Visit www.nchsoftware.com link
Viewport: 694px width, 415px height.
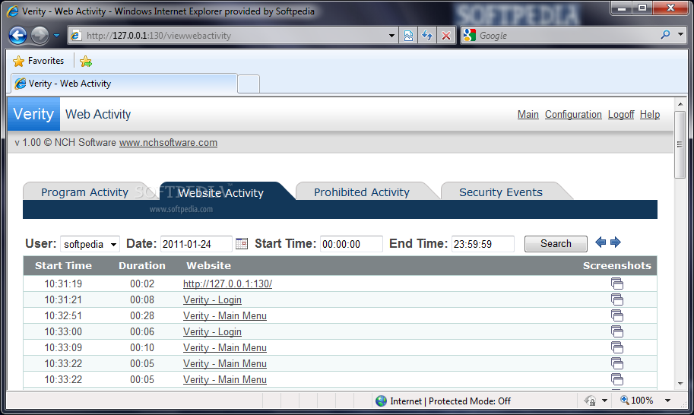click(168, 143)
